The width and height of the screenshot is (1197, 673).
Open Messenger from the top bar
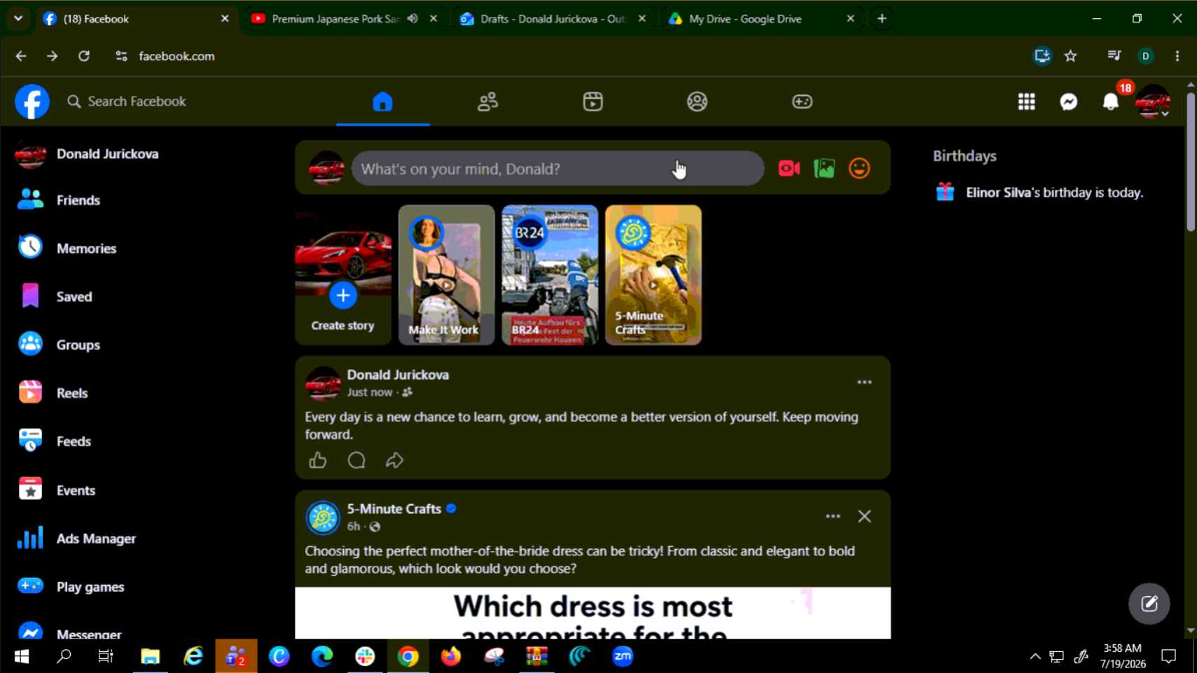pyautogui.click(x=1069, y=102)
